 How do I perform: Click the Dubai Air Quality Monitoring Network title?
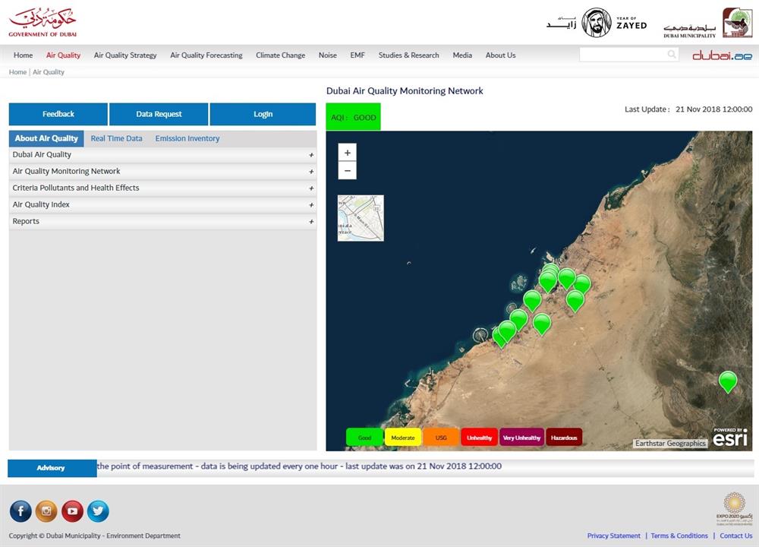(x=405, y=91)
